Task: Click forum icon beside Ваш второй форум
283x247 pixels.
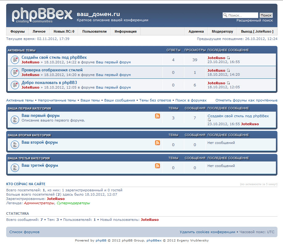Action: point(15,145)
